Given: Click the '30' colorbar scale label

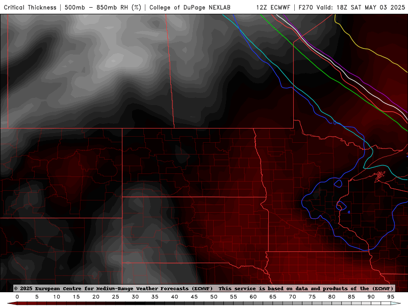Looking at the screenshot, I should coord(135,297).
